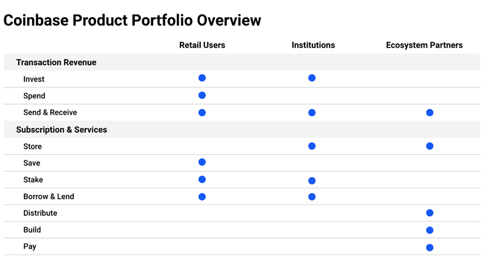Select the Spend dot for Retail Users
The width and height of the screenshot is (482, 257).
(202, 95)
